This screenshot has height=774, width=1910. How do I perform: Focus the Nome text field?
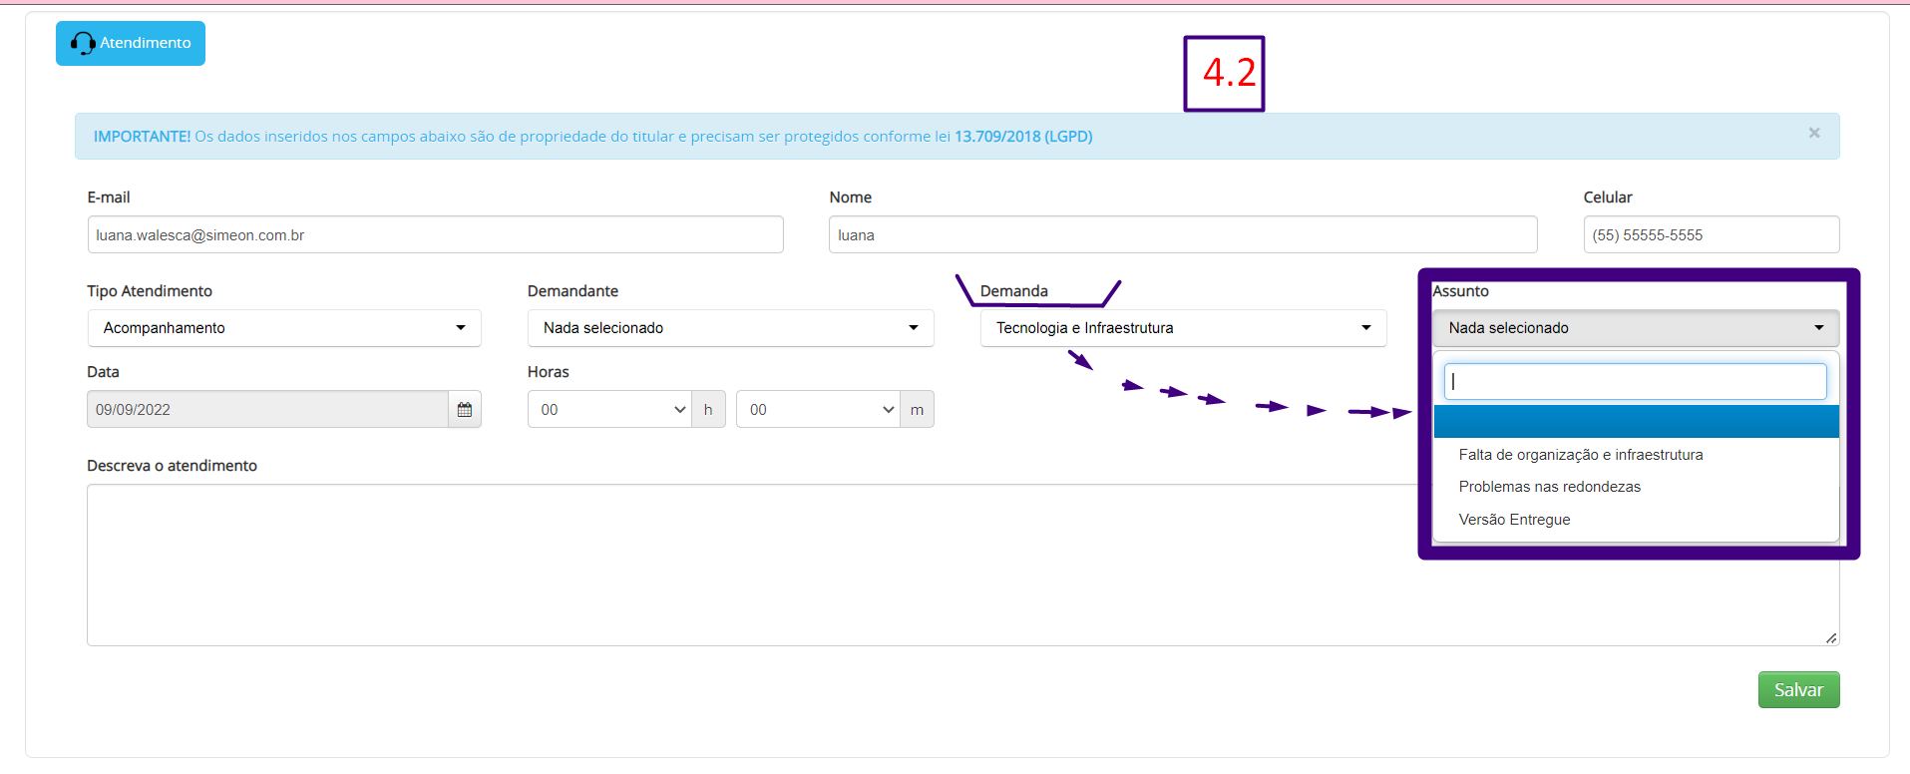[x=1182, y=235]
